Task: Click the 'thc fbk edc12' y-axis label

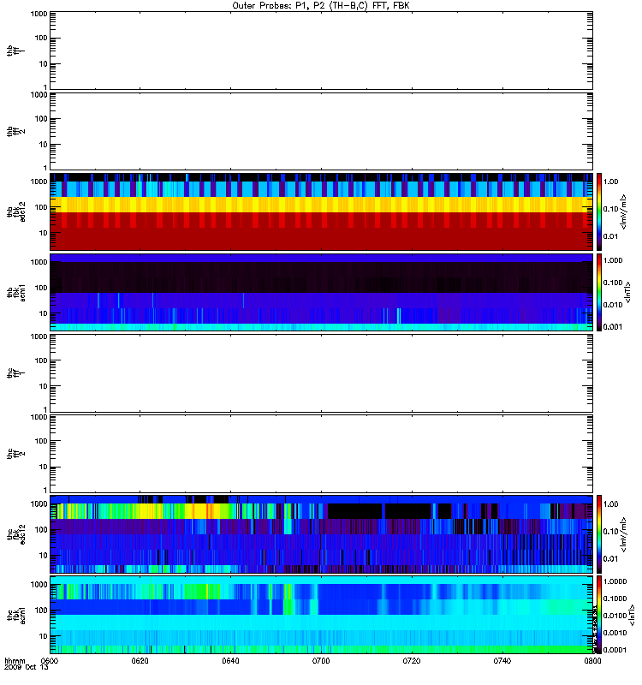Action: point(16,533)
